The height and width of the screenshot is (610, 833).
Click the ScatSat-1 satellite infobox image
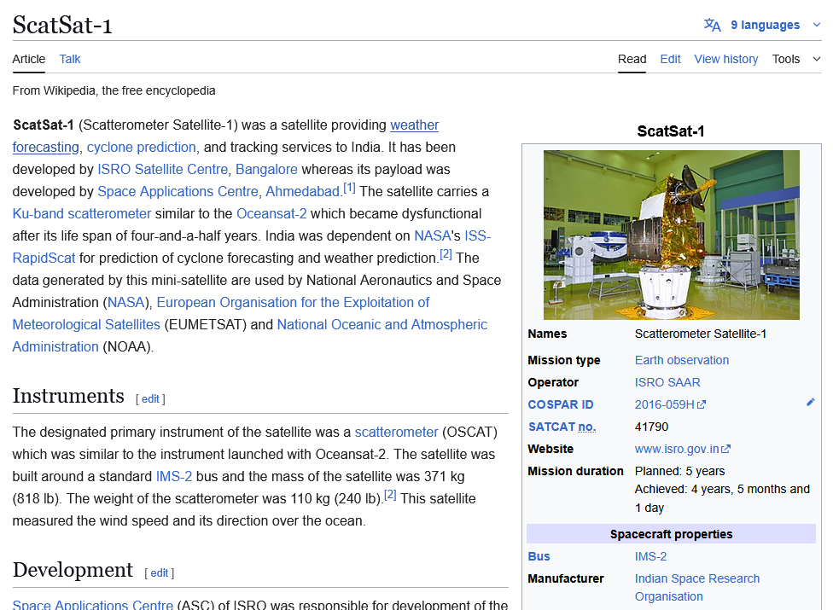671,235
